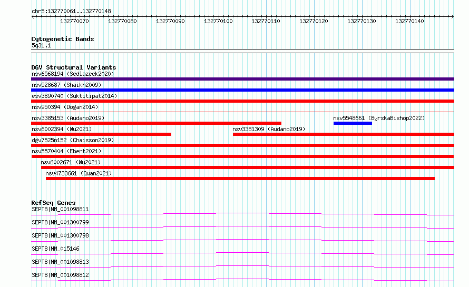Open dgv7525n152 (Chaisson2019) label

point(73,140)
